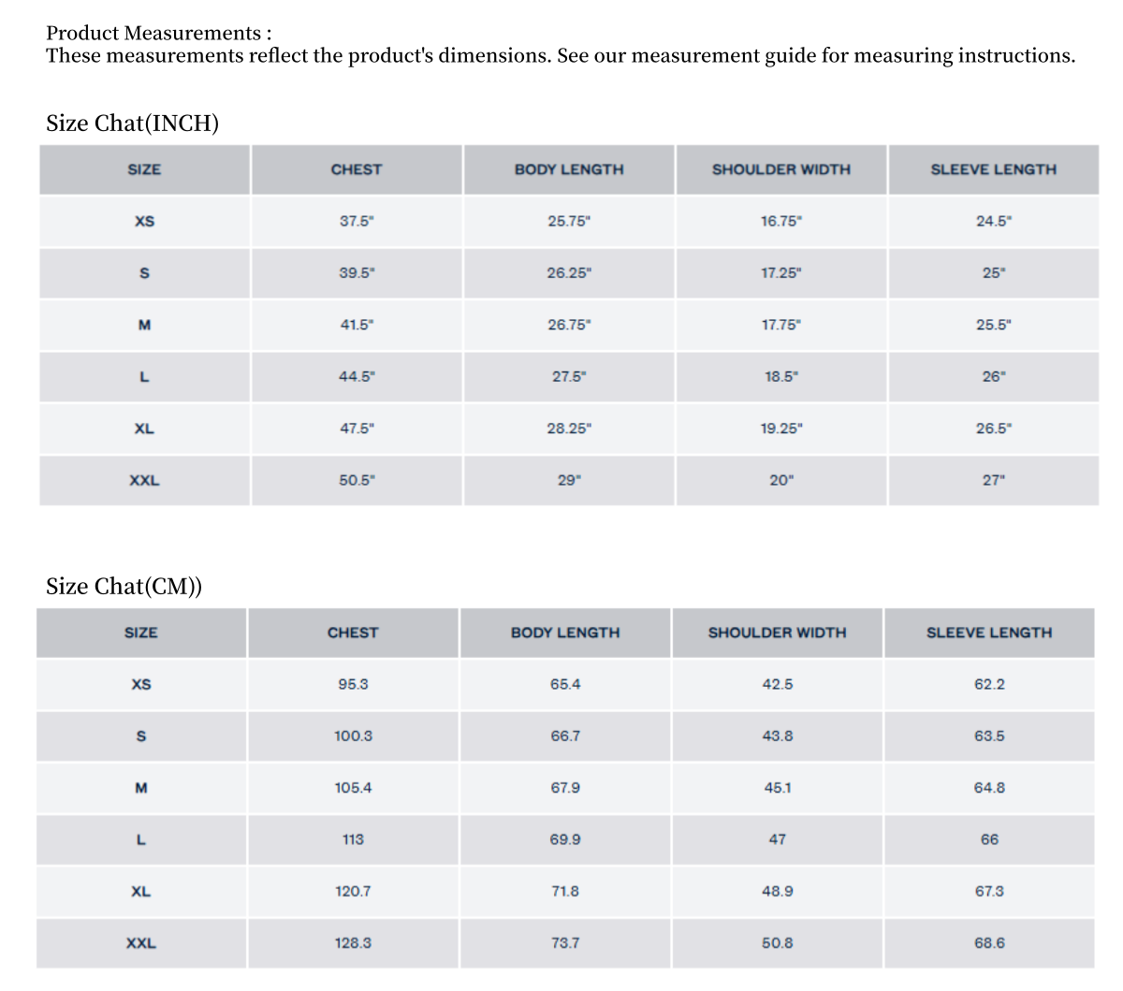Click the 68.6 sleeve length cell
The image size is (1123, 991).
coord(989,943)
